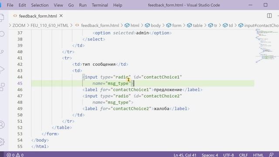Open the Terminal menu
This screenshot has height=157, width=279.
[100, 5]
